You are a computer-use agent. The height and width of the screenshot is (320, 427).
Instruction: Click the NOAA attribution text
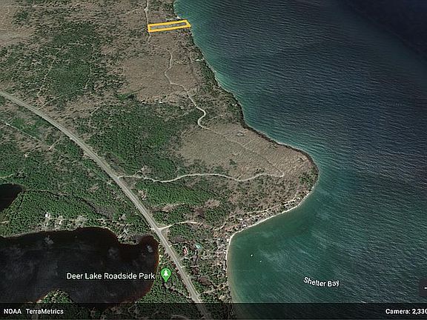point(13,311)
